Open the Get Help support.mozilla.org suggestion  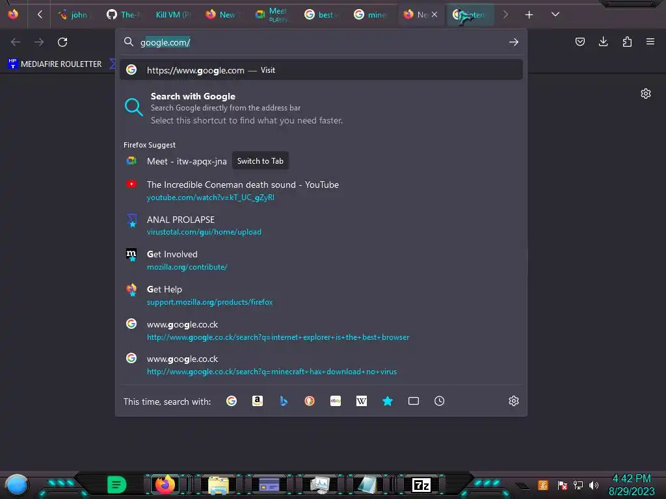click(x=321, y=296)
